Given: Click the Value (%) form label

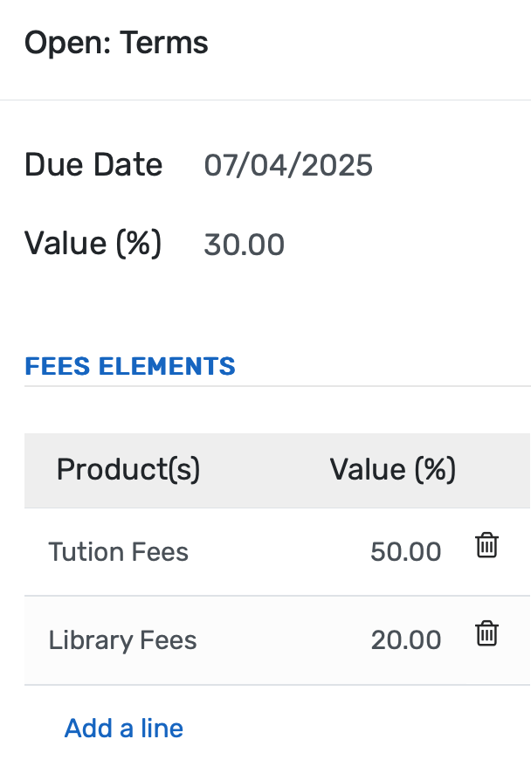Looking at the screenshot, I should (x=93, y=244).
